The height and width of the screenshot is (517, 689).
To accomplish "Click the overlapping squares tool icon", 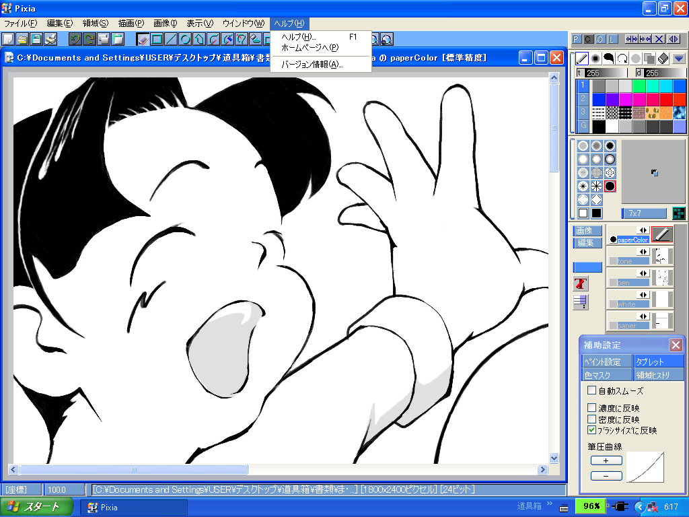I will click(x=649, y=58).
